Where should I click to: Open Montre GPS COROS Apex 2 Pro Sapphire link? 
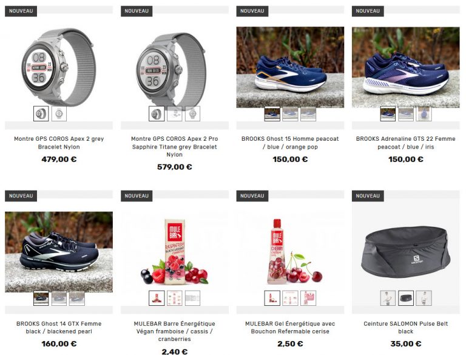point(175,147)
